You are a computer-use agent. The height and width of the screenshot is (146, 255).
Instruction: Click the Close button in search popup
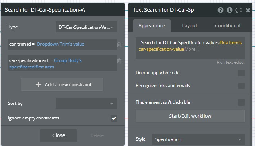pos(58,135)
